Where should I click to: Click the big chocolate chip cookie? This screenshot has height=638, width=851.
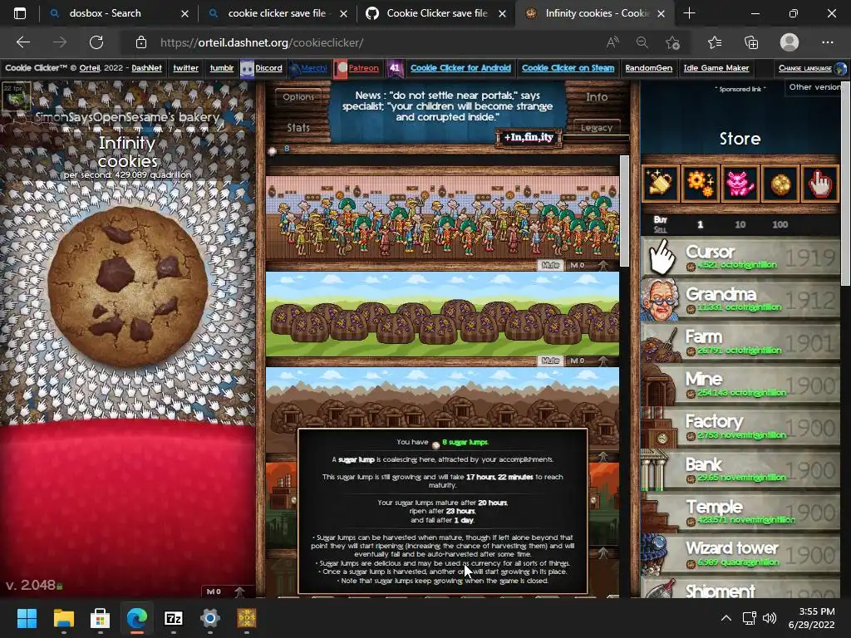[x=128, y=287]
